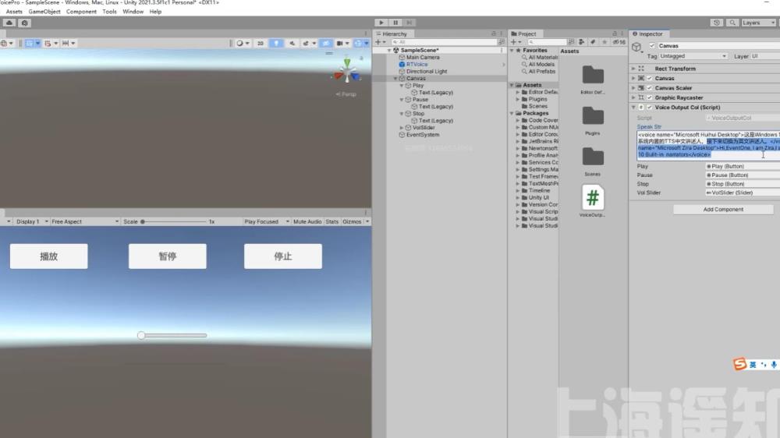Click the Add Component button
Image resolution: width=780 pixels, height=438 pixels.
(723, 210)
